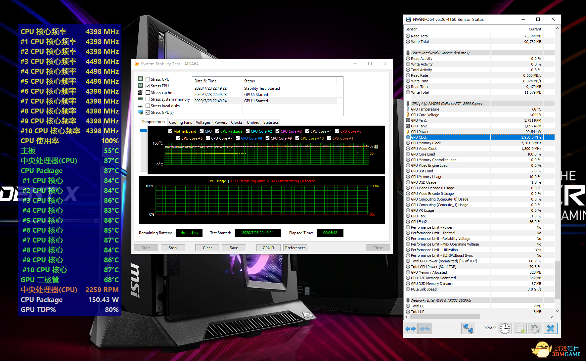
Task: Click the blue X close sensors icon
Action: [x=551, y=329]
